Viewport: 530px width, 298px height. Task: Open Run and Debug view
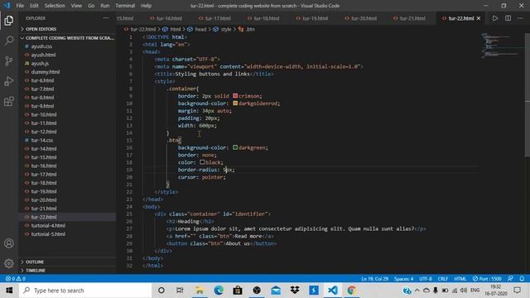[9, 81]
